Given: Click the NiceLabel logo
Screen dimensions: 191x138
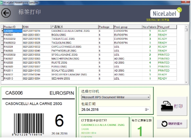Looking at the screenshot, I should tap(166, 13).
